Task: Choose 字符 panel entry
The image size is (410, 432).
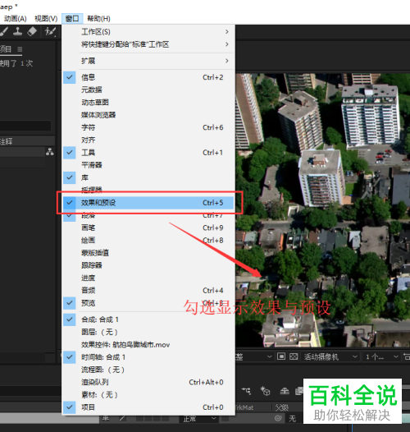Action: (x=148, y=127)
